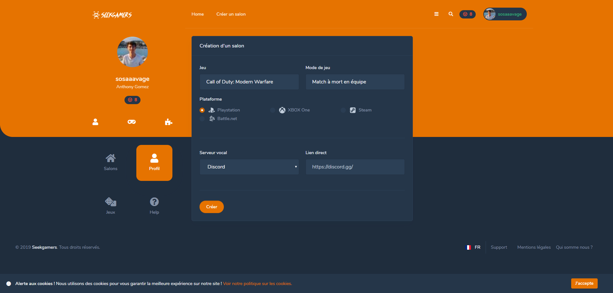Focus the Lien direct discord link field
This screenshot has width=613, height=293.
pos(355,167)
